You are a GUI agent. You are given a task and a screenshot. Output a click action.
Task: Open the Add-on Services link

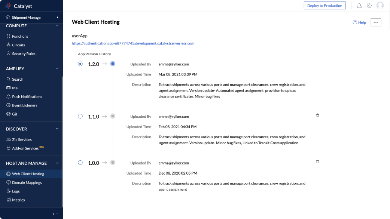coord(25,148)
